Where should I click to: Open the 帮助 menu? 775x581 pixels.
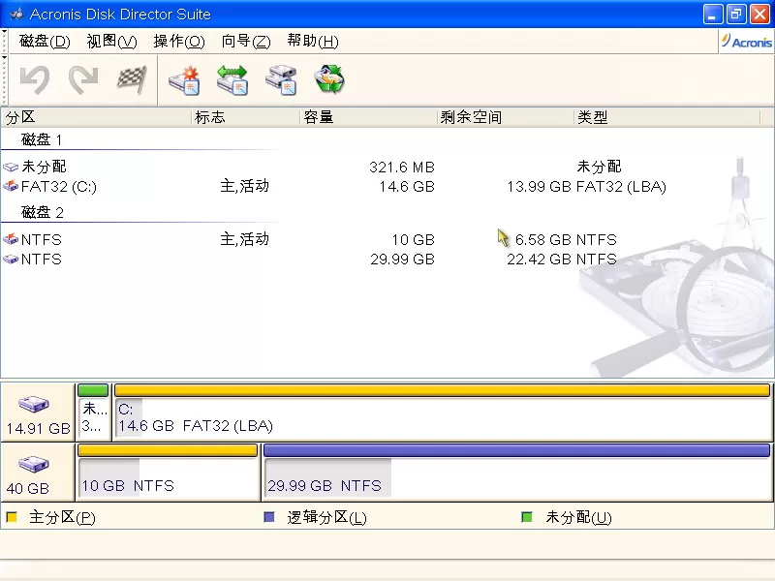point(312,41)
